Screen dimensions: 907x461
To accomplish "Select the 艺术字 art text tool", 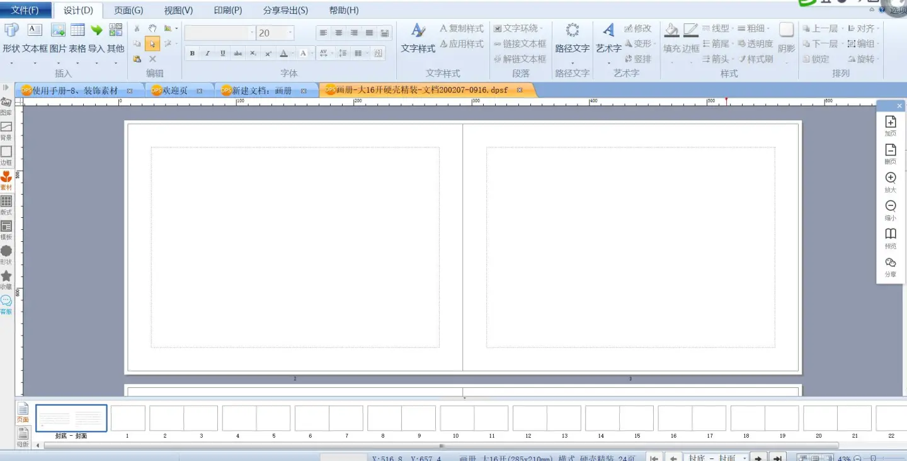I will pyautogui.click(x=608, y=38).
